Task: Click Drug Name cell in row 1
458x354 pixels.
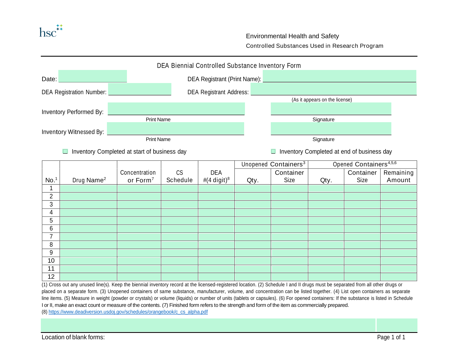Action: pyautogui.click(x=88, y=189)
